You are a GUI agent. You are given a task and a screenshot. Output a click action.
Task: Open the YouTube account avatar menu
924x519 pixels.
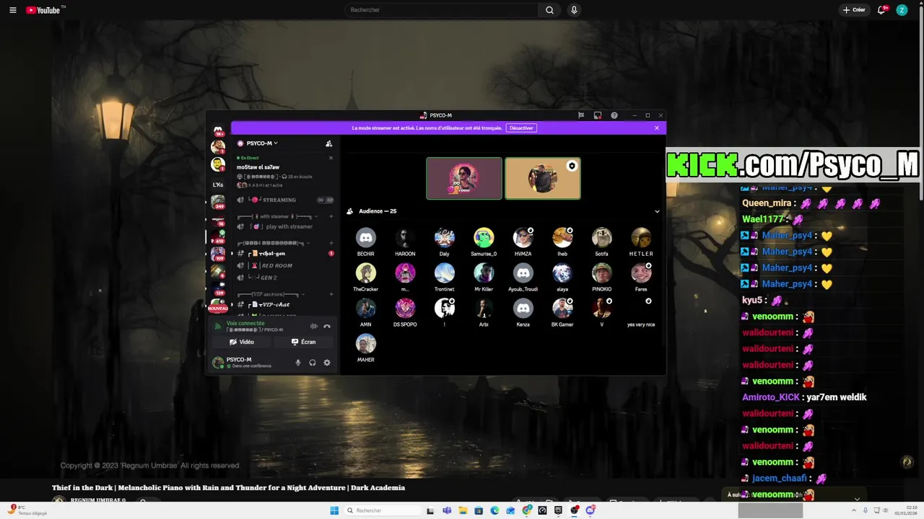click(x=902, y=10)
